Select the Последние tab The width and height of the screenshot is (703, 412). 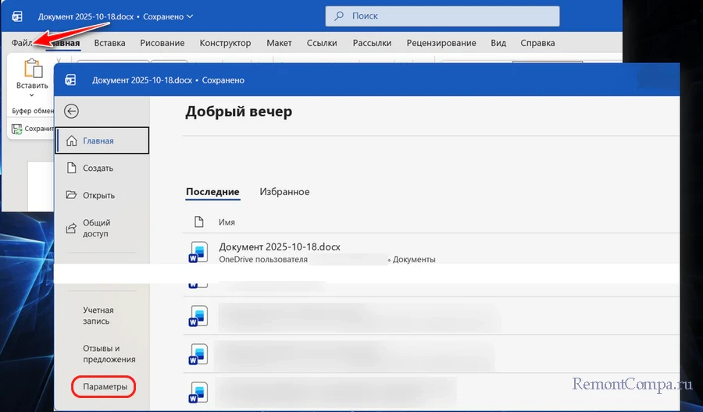coord(212,192)
